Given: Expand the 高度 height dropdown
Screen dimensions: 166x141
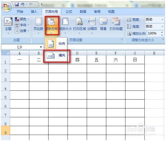Looking at the screenshot, I should (x=162, y=26).
